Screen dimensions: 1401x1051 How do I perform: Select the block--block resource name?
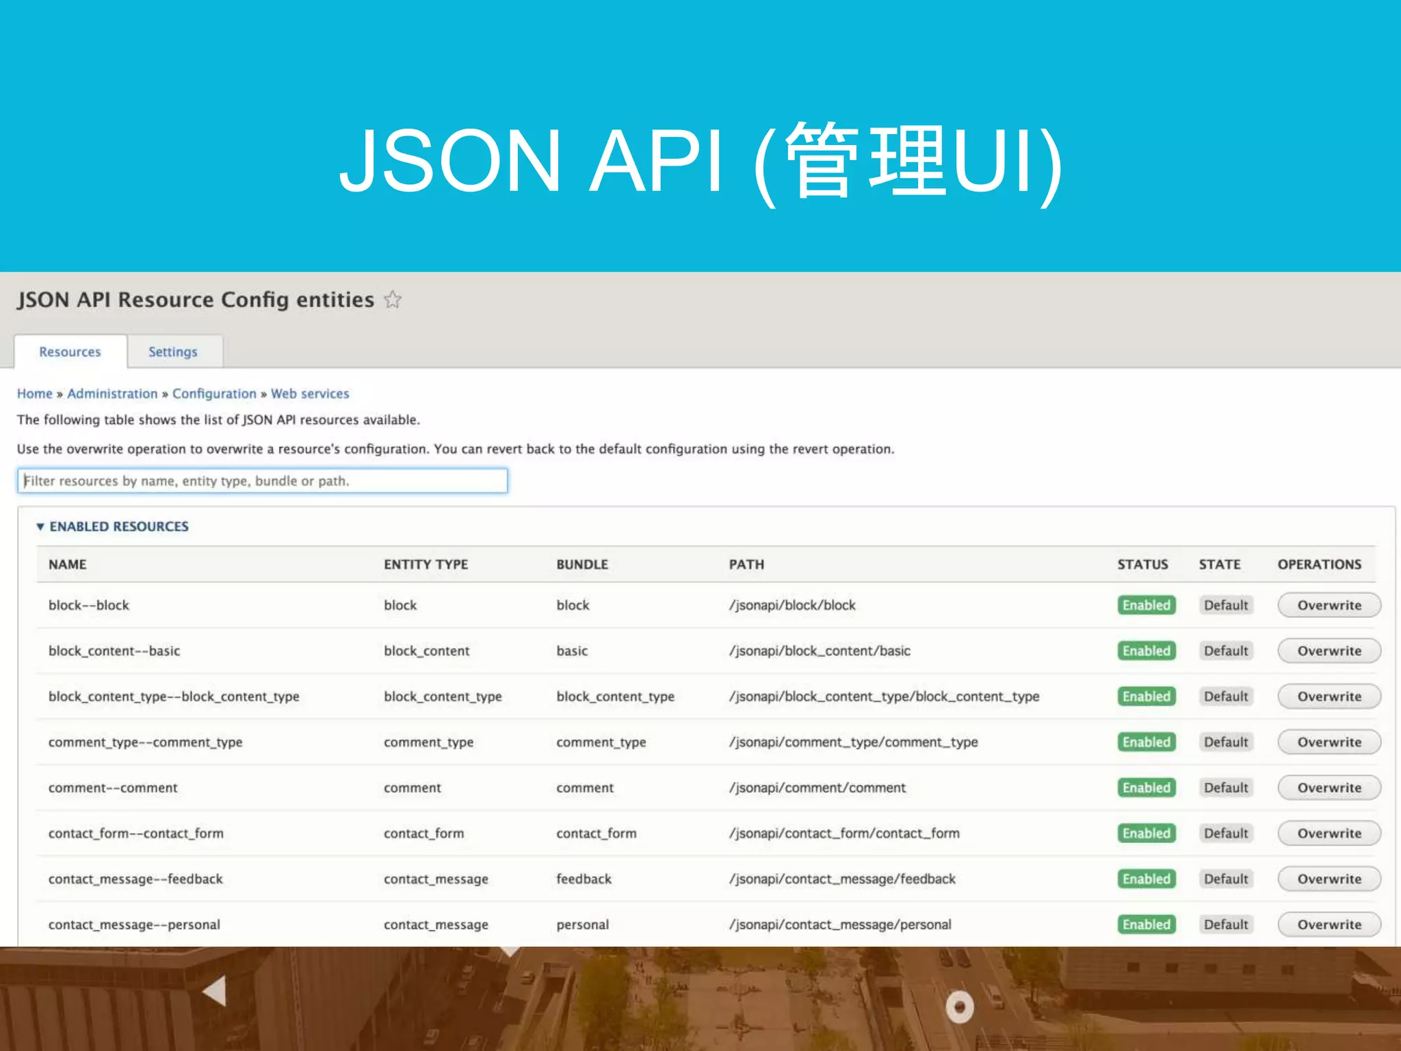[x=89, y=605]
